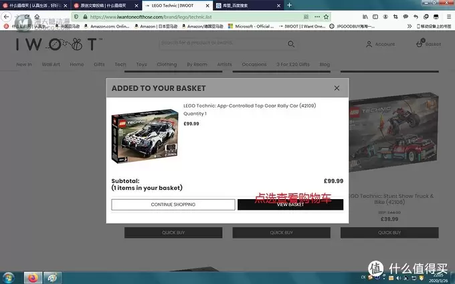Bookmark this page with the star icon

326,17
